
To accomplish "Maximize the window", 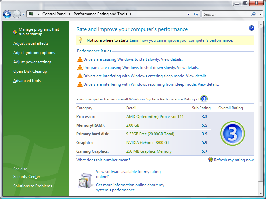I will (245, 3).
